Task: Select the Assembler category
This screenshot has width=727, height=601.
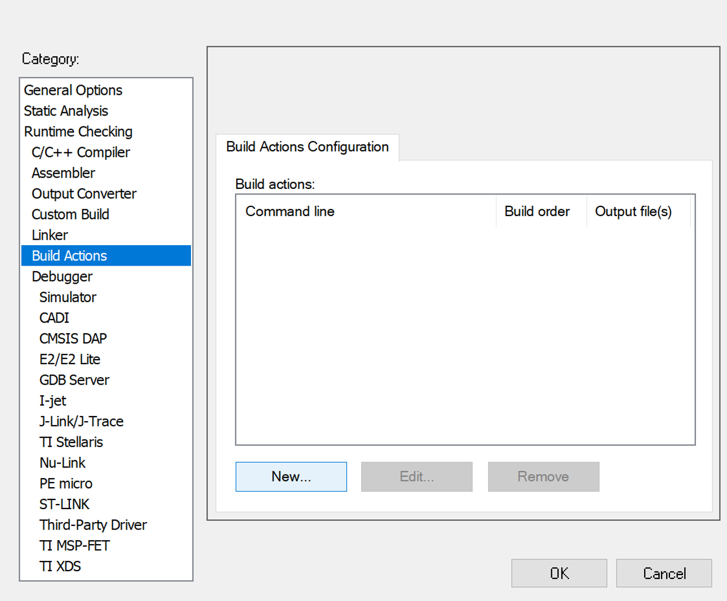Action: tap(63, 173)
